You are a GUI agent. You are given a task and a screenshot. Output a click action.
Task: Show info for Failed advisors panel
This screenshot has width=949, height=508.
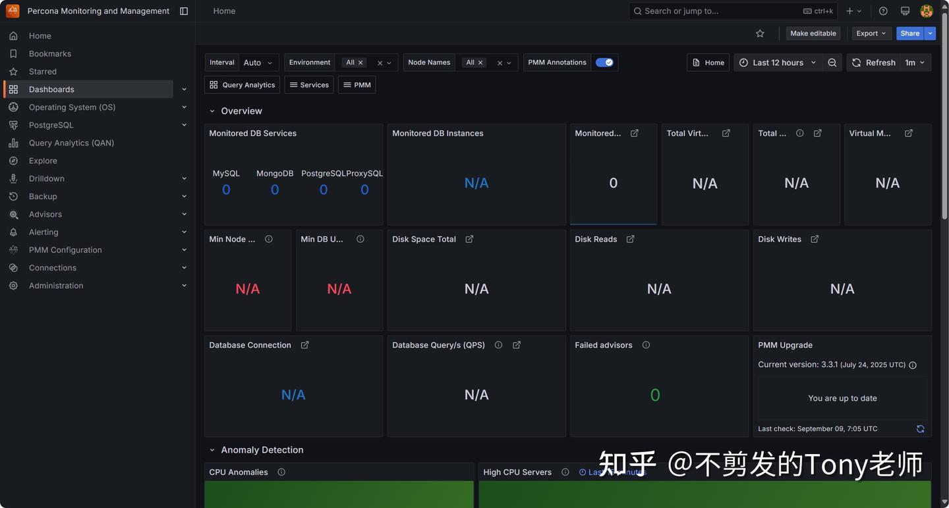coord(646,345)
